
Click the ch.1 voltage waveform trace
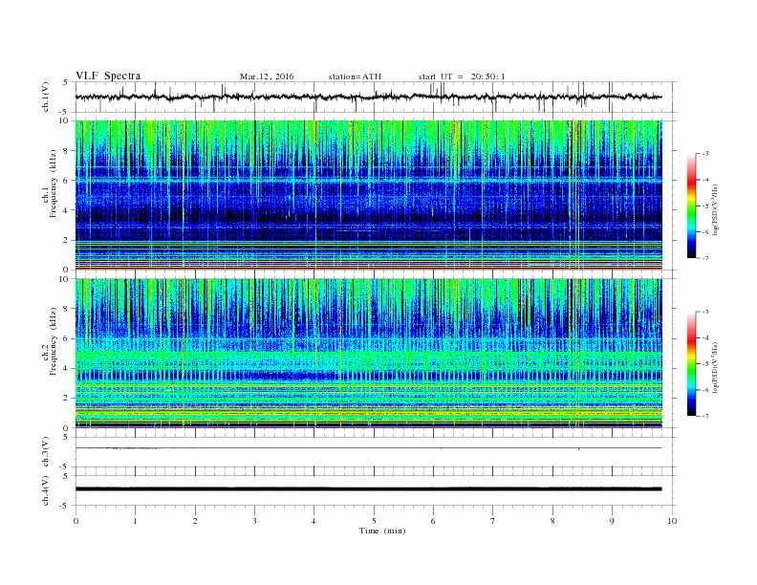coord(369,97)
